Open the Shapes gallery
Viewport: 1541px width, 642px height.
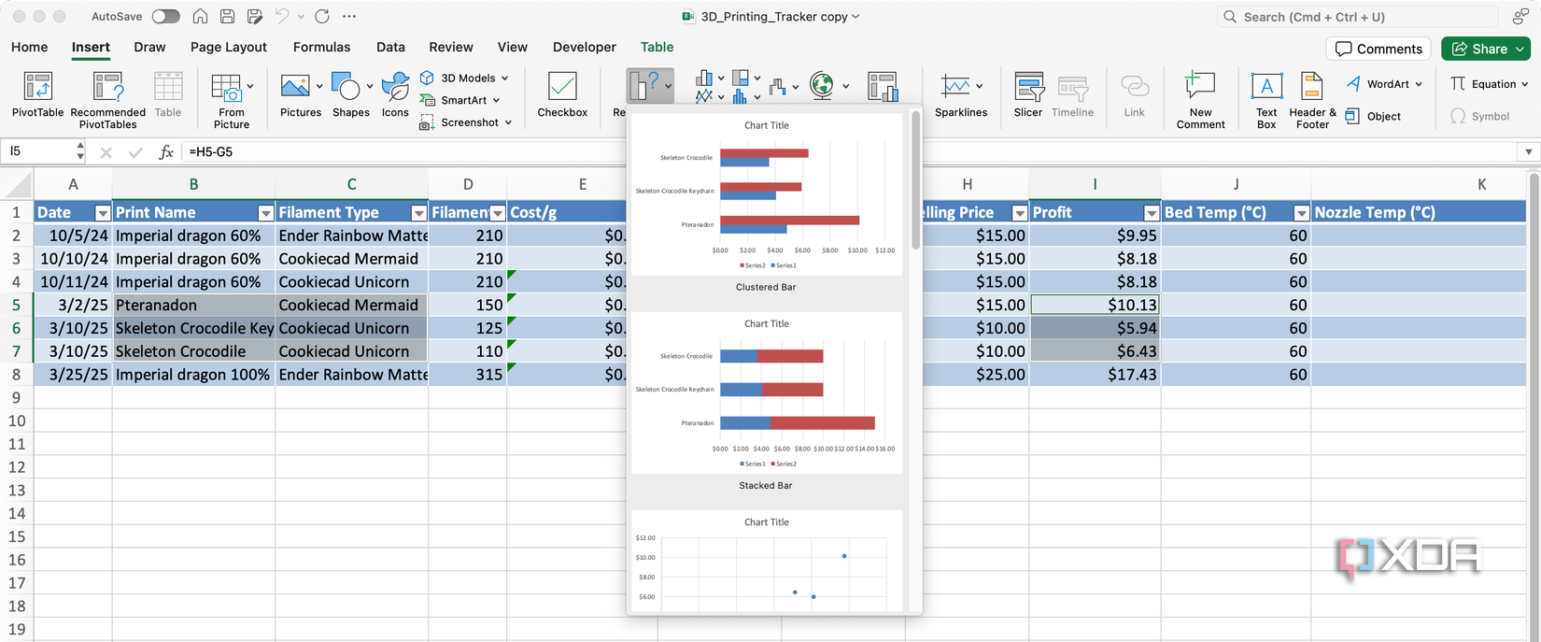click(350, 94)
